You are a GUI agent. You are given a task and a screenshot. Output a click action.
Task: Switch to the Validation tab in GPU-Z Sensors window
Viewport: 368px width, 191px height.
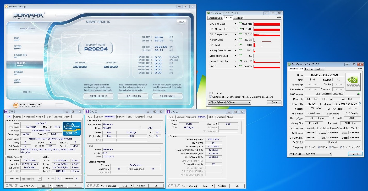(x=238, y=18)
